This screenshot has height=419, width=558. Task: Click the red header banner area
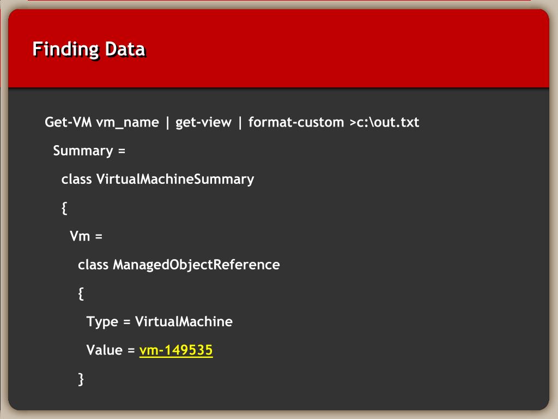(278, 49)
